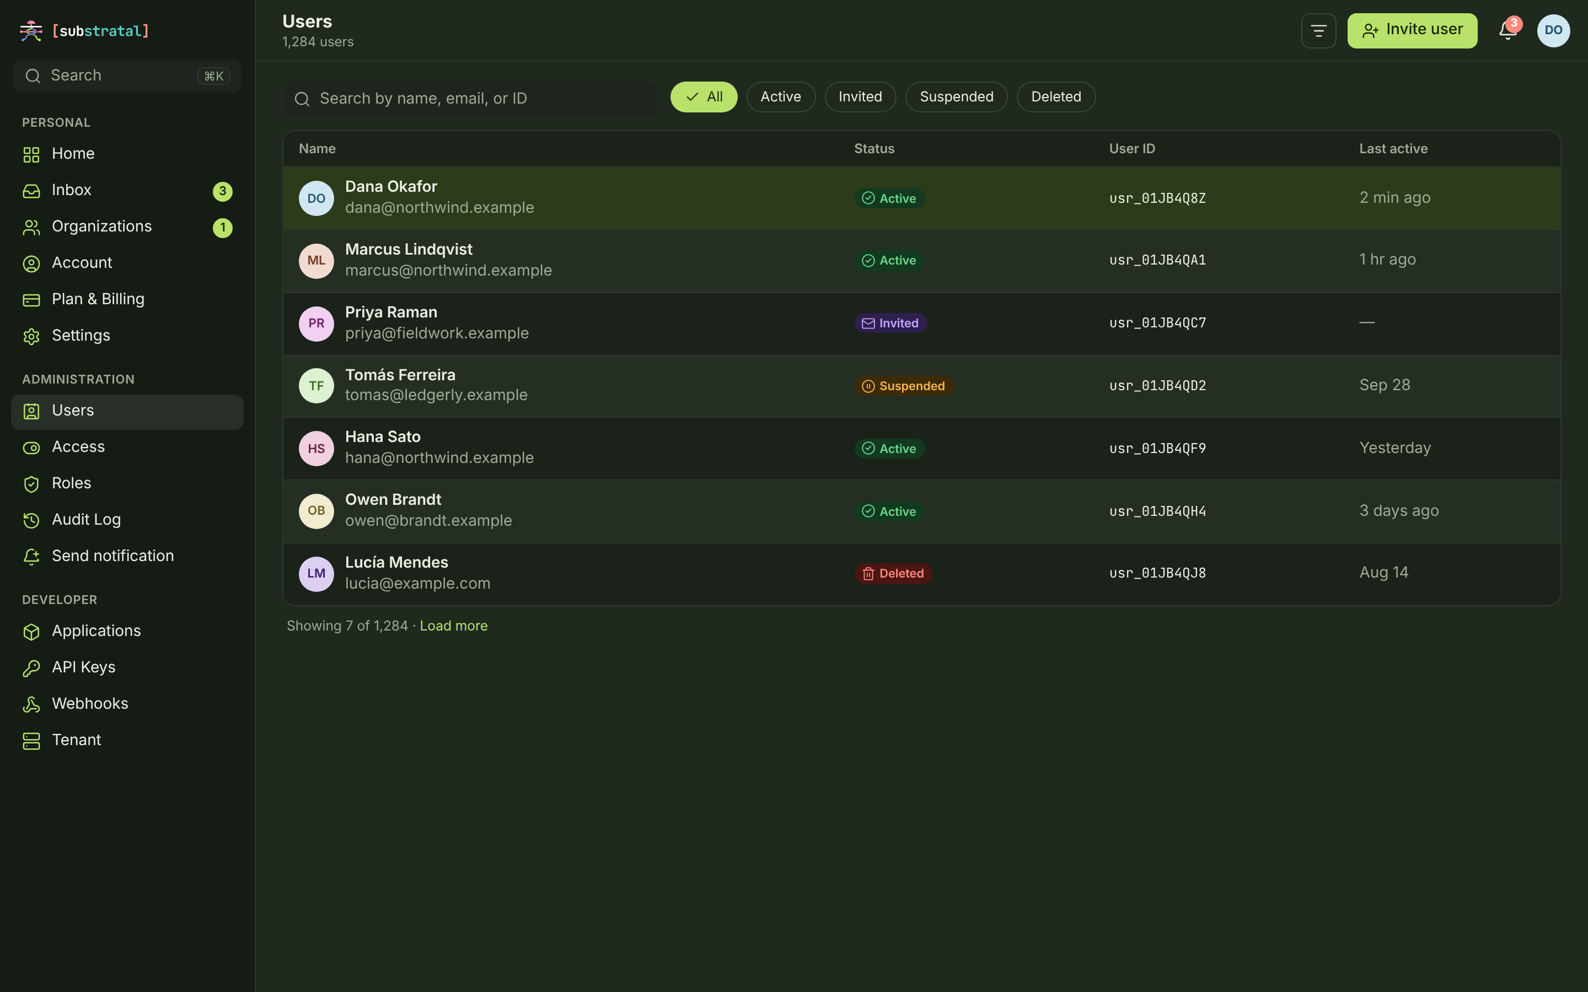This screenshot has width=1588, height=992.
Task: Click the Invite user button
Action: (x=1412, y=31)
